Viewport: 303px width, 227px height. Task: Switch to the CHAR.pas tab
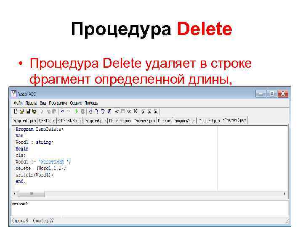pos(47,121)
